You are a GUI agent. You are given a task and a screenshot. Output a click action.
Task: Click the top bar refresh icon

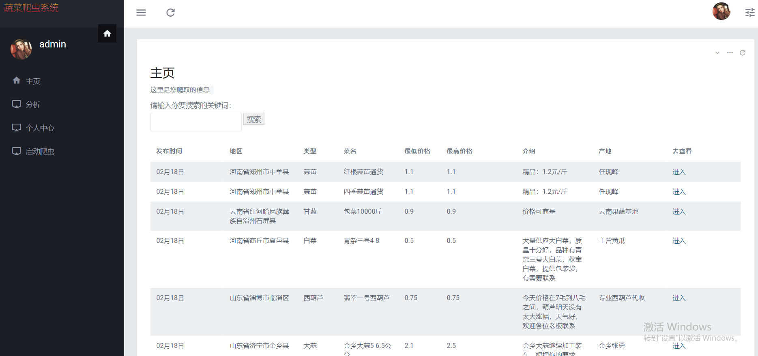point(171,13)
